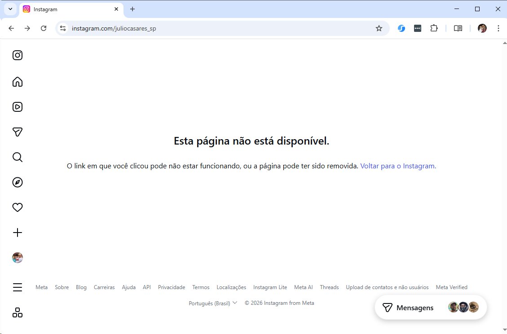Open Chrome's three-dot menu
The width and height of the screenshot is (507, 334).
498,28
